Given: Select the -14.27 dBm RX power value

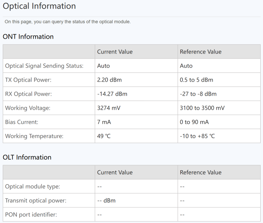Looking at the screenshot, I should point(112,94).
